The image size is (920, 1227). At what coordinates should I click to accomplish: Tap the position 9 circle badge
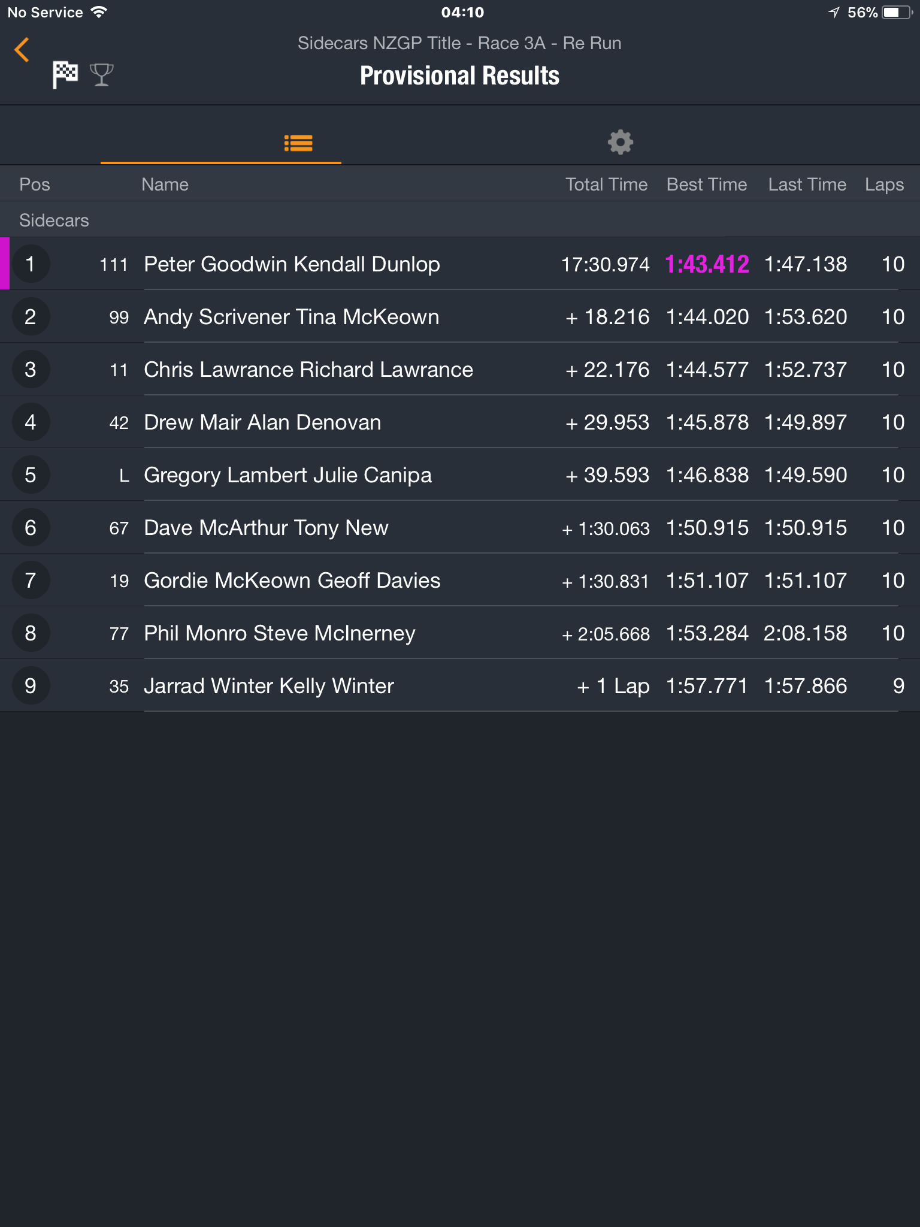(30, 686)
